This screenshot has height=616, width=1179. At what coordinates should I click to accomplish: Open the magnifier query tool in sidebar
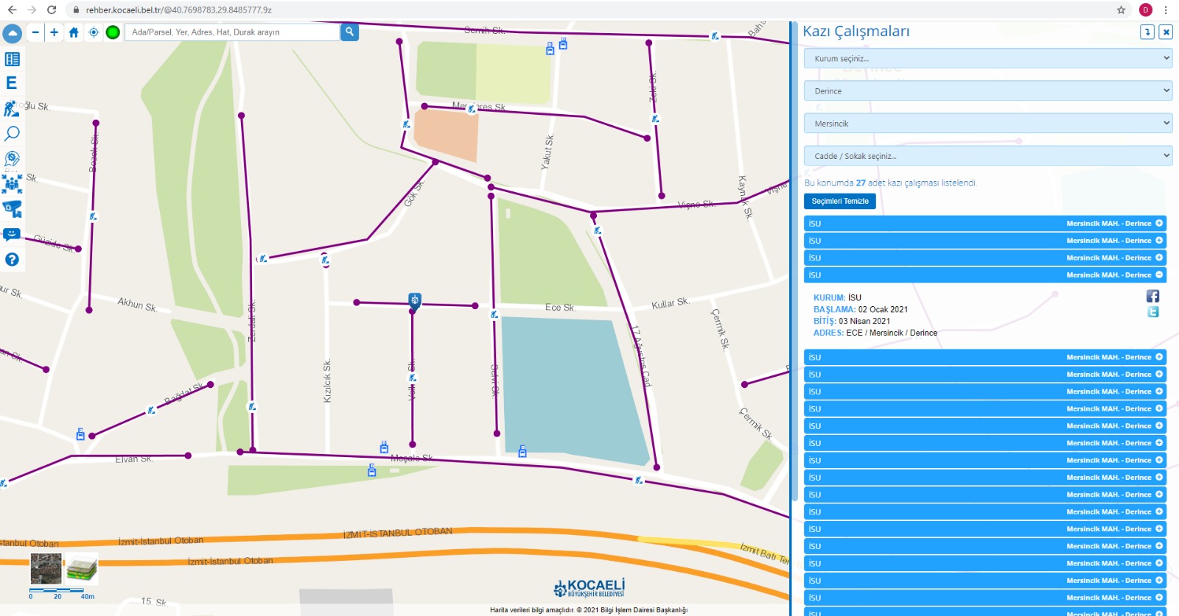[12, 133]
